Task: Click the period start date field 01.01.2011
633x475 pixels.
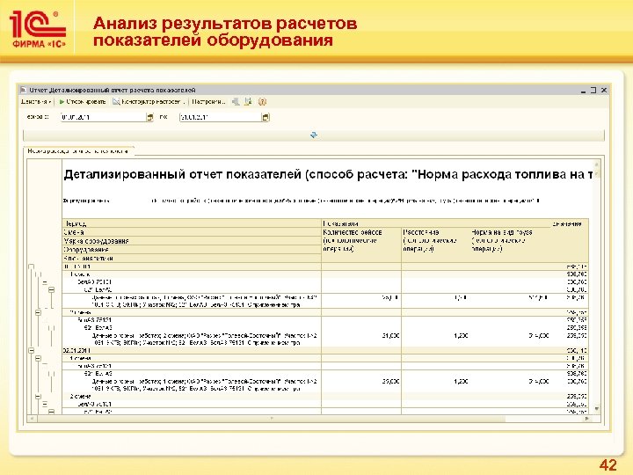Action: coord(103,117)
